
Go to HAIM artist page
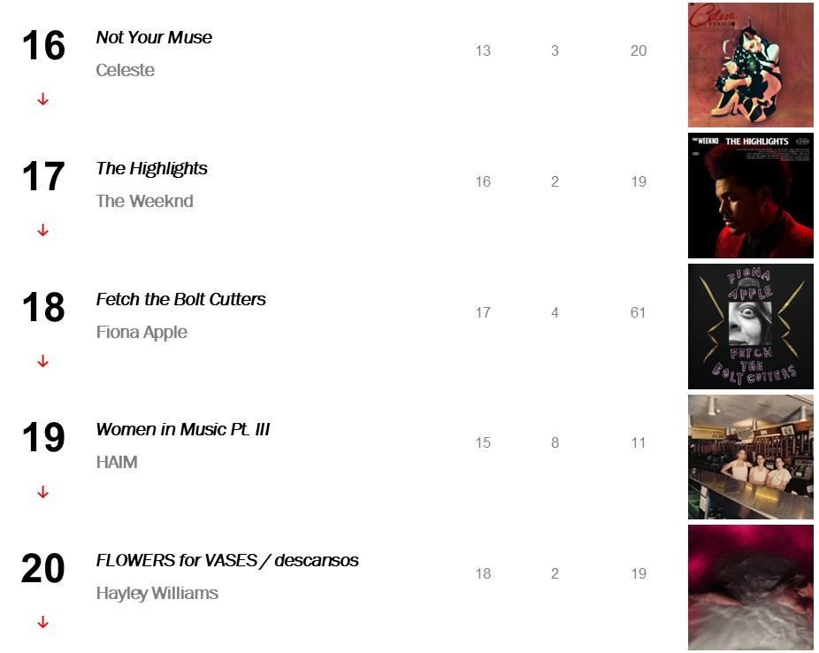coord(117,463)
